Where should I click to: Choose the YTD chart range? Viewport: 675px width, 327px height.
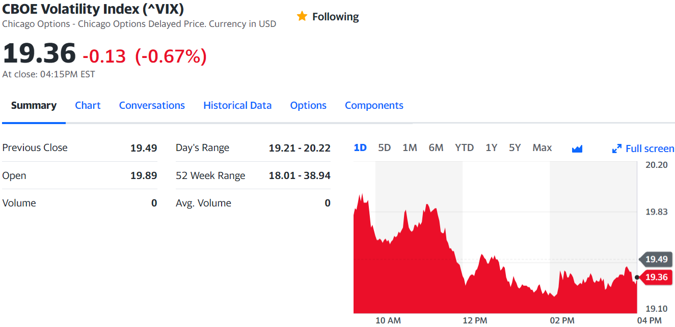point(464,147)
